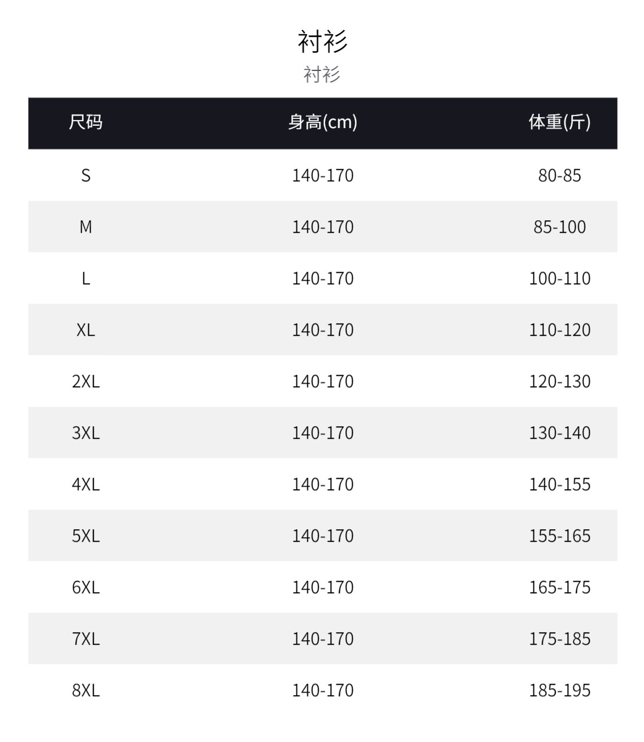Click the 2XL size label
The width and height of the screenshot is (644, 742).
(86, 381)
